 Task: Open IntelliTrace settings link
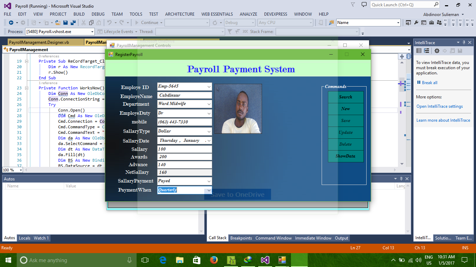pos(440,106)
